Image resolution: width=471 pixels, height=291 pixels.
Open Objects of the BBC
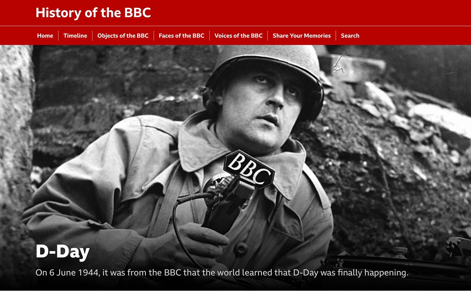[123, 36]
